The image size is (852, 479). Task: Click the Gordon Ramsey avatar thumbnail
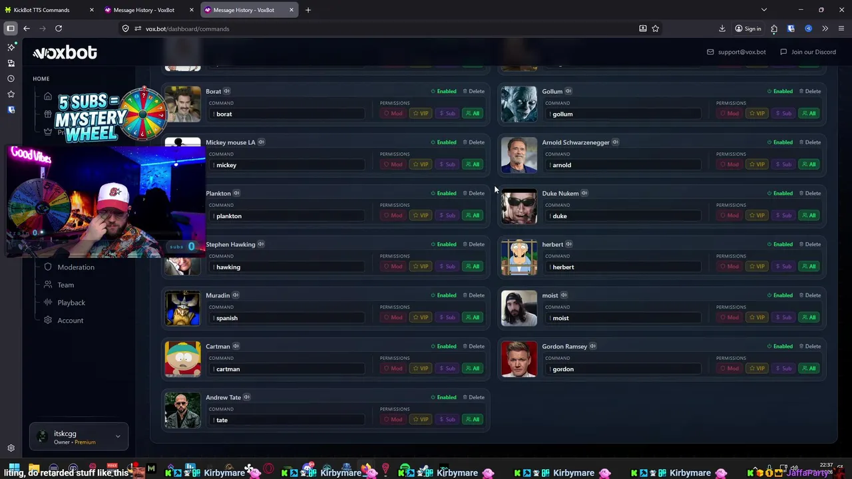pos(519,359)
